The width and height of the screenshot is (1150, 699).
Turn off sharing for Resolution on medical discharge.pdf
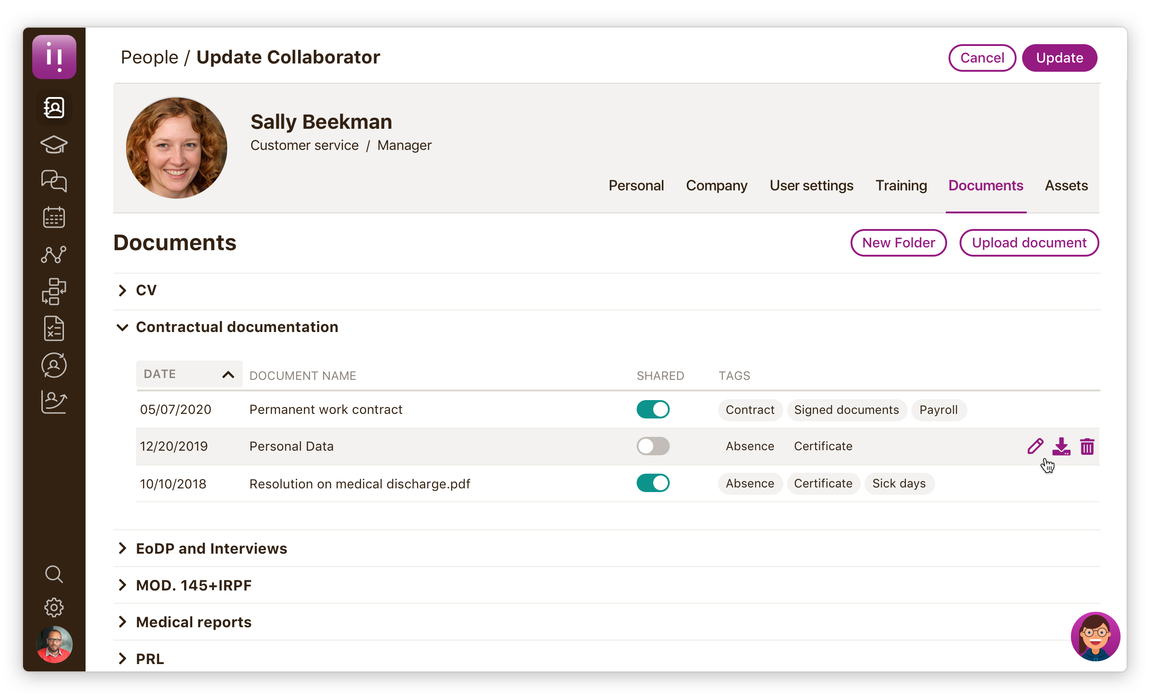(x=652, y=483)
